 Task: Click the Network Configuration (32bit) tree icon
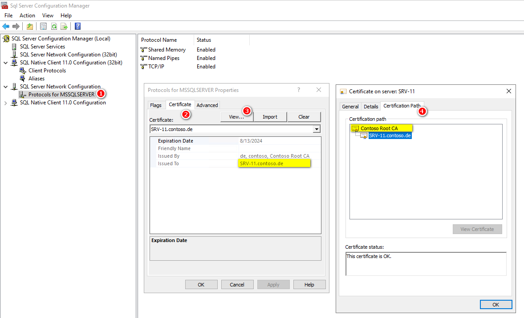pos(14,54)
